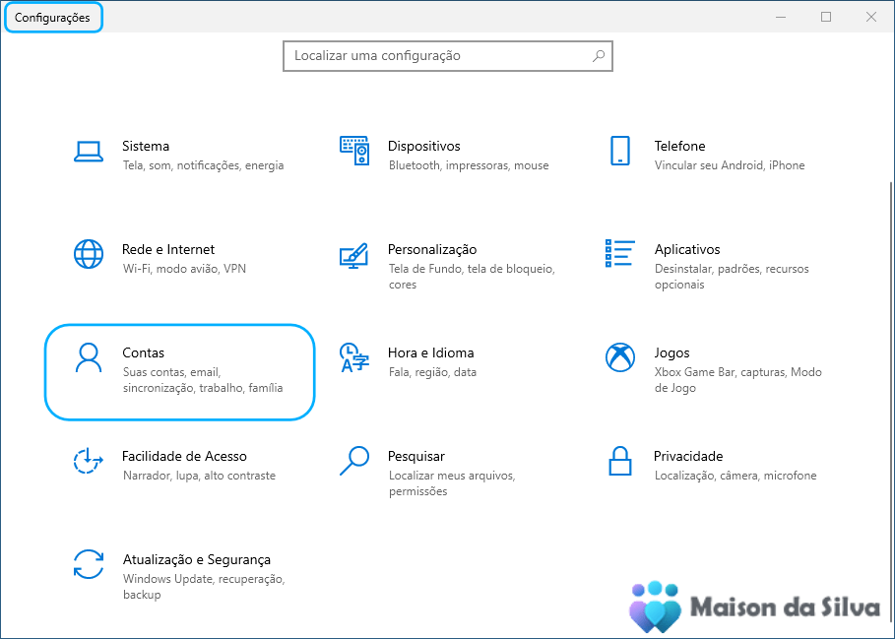Click the laptop icon for Sistema
895x639 pixels.
click(89, 152)
